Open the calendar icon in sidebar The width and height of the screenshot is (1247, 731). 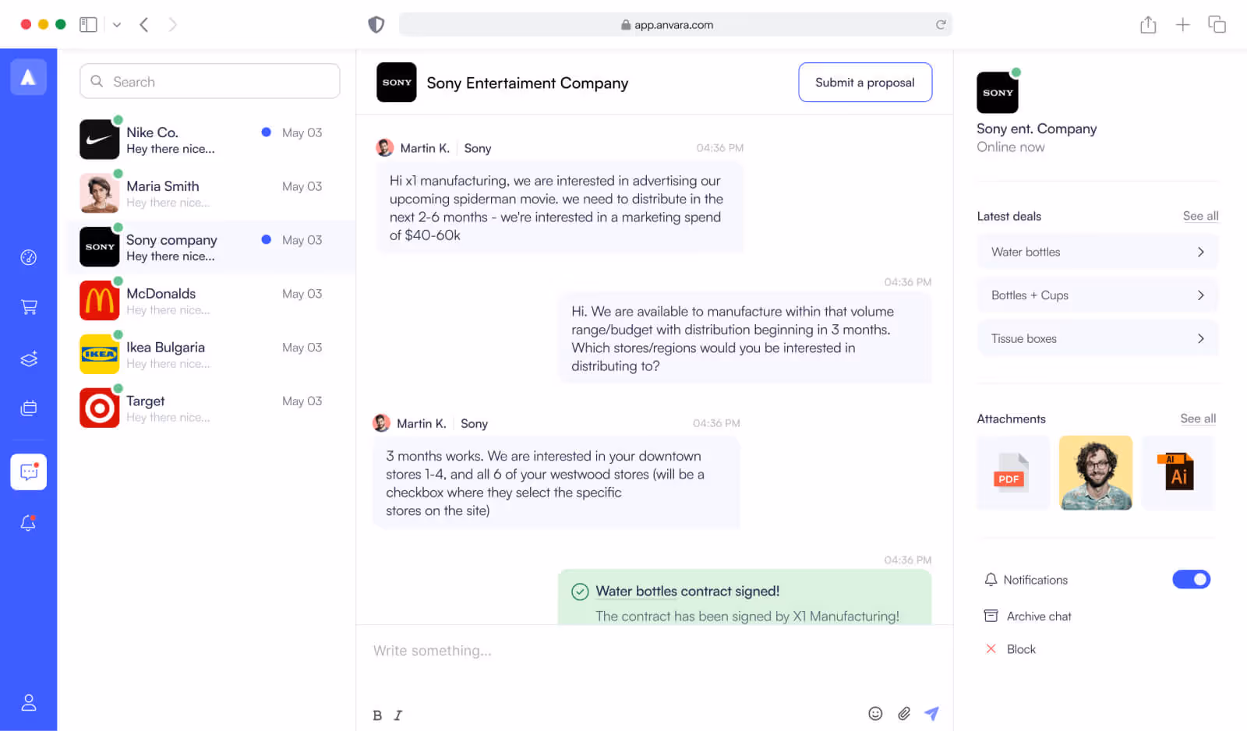29,408
